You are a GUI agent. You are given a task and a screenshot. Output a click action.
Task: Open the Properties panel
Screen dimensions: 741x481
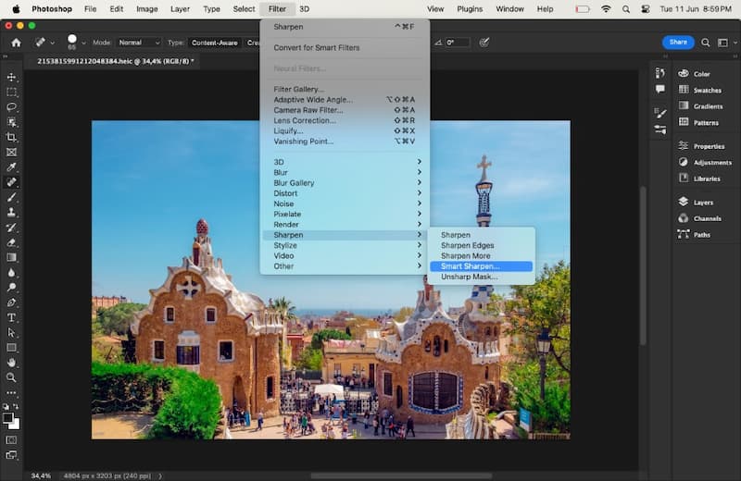(x=703, y=146)
